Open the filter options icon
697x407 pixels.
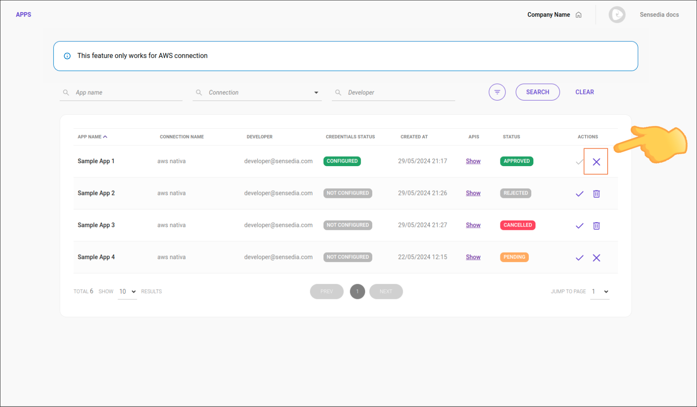(497, 92)
